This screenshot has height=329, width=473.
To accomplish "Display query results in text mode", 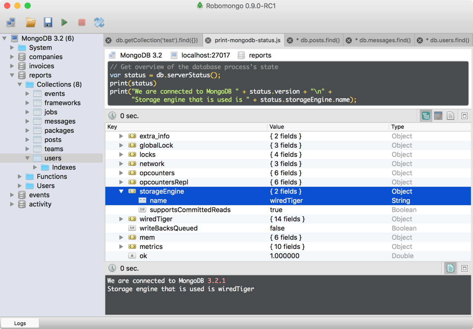I will (450, 116).
